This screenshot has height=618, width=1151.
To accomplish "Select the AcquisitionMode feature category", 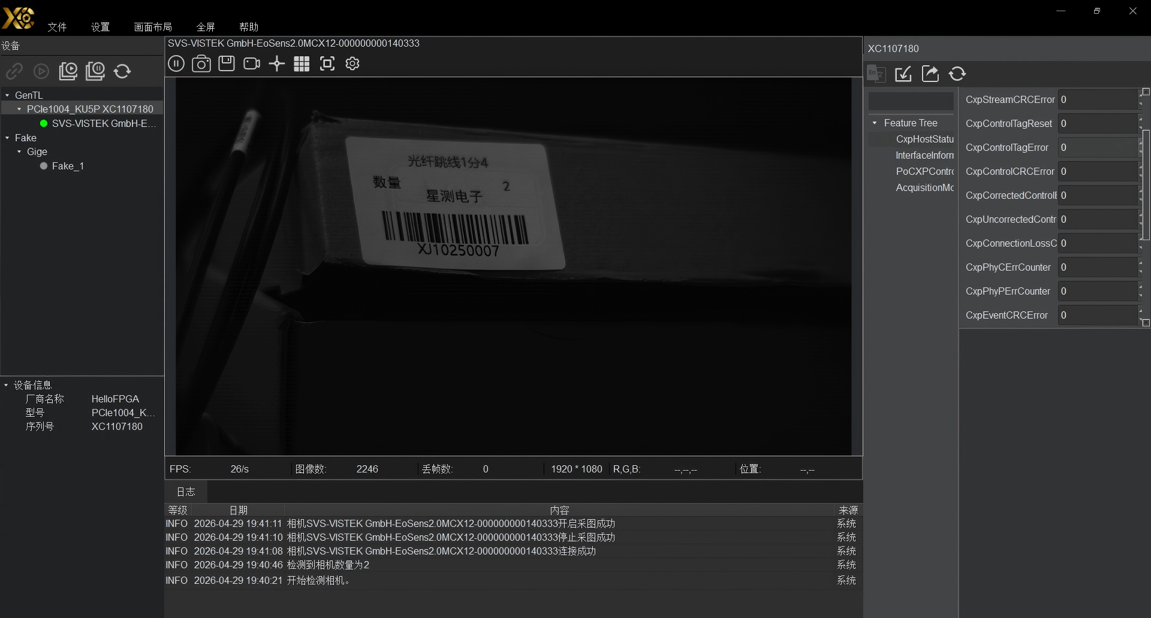I will [924, 187].
